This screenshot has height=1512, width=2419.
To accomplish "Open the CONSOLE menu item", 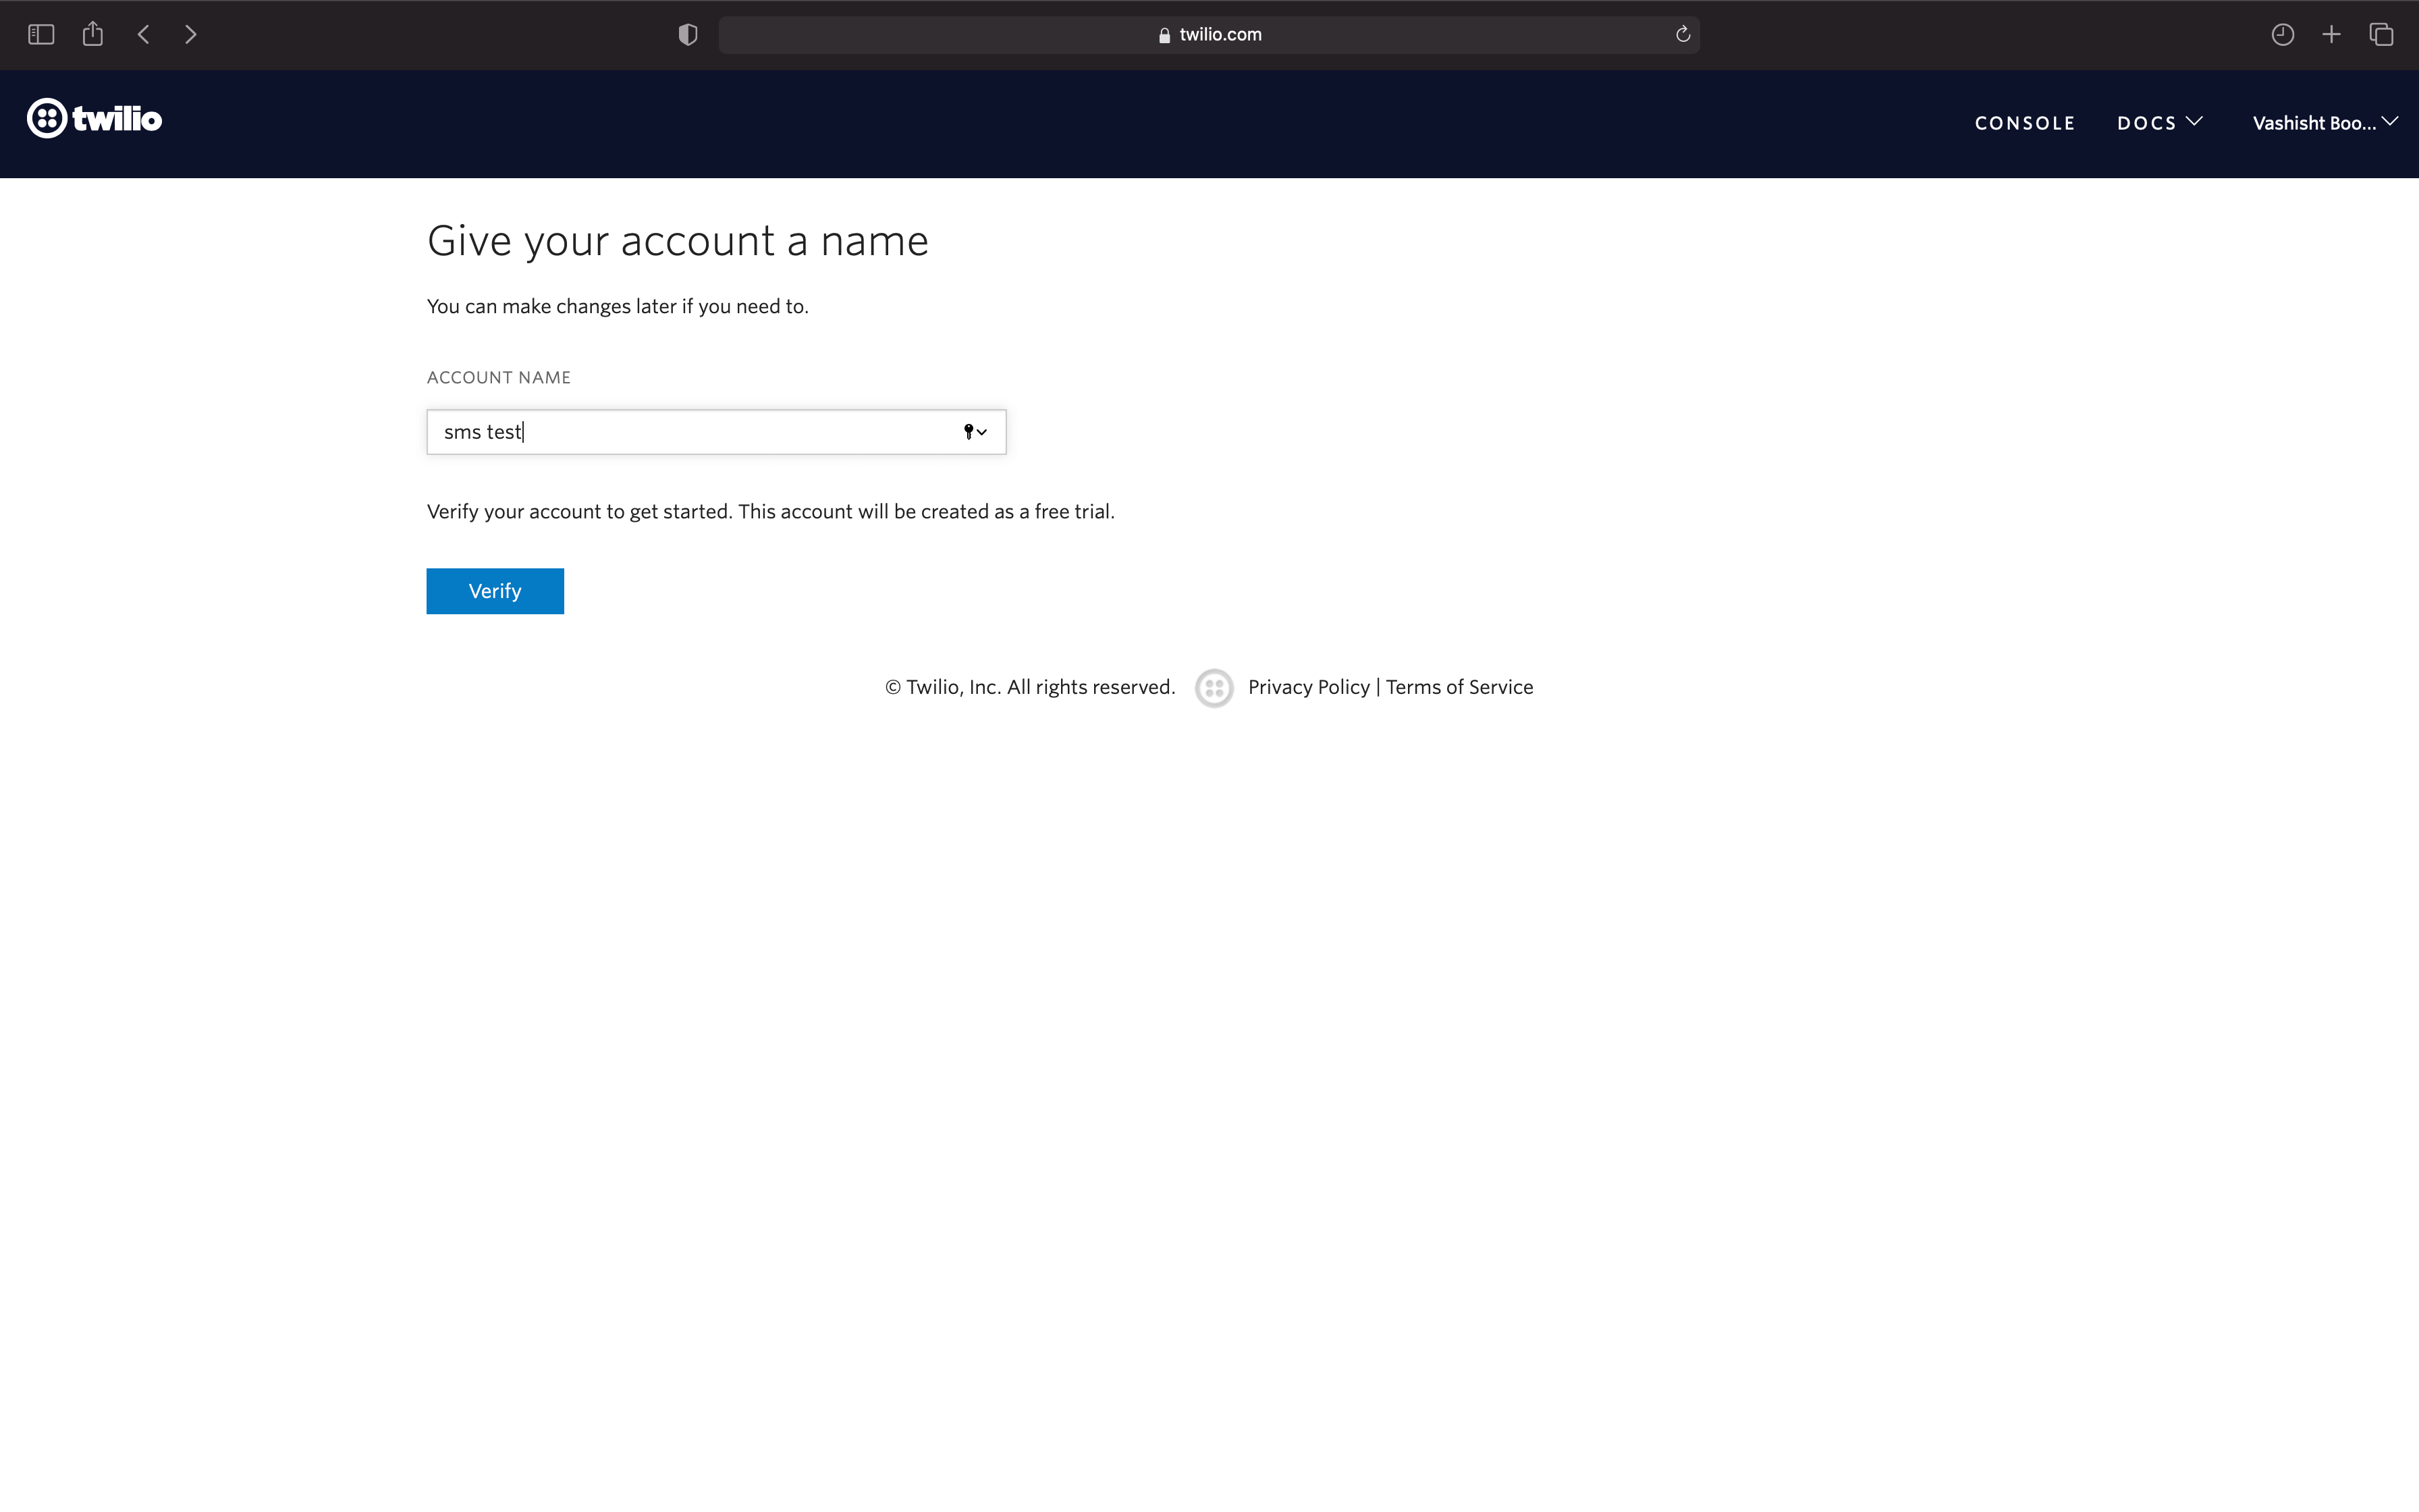I will pyautogui.click(x=2025, y=123).
